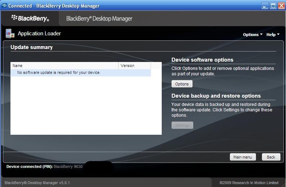The image size is (286, 187).
Task: Click the BlackBerry logo in header
Action: pyautogui.click(x=30, y=18)
